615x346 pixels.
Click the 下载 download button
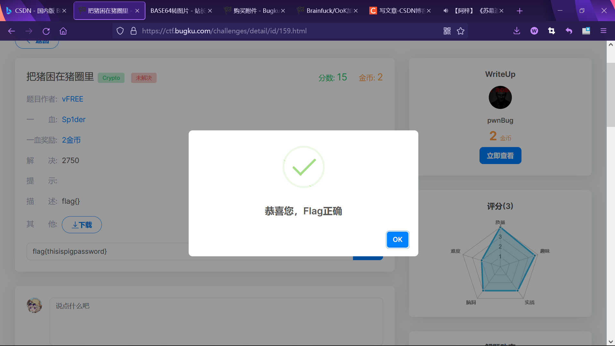point(82,225)
